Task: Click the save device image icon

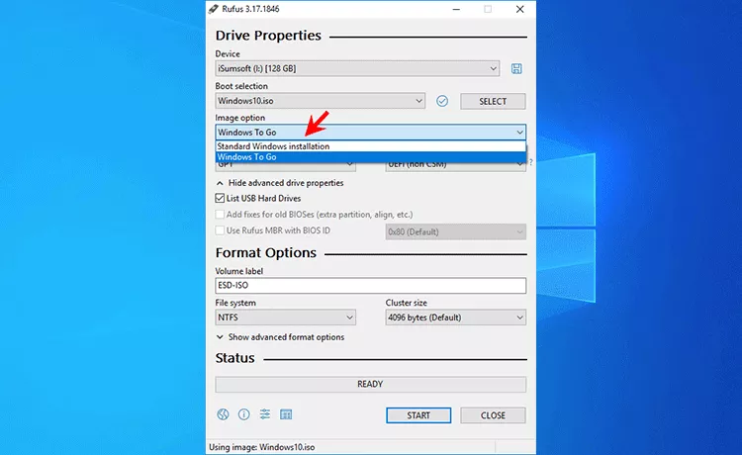Action: (516, 68)
